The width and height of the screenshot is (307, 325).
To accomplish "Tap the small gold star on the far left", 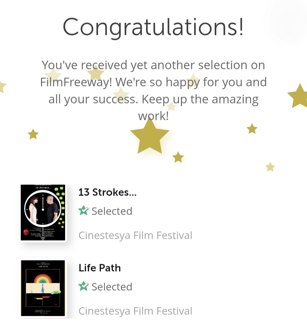I will (33, 134).
